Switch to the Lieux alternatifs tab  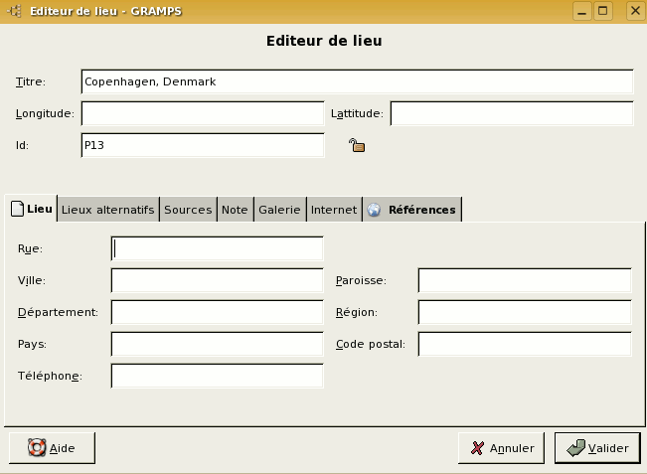click(107, 210)
